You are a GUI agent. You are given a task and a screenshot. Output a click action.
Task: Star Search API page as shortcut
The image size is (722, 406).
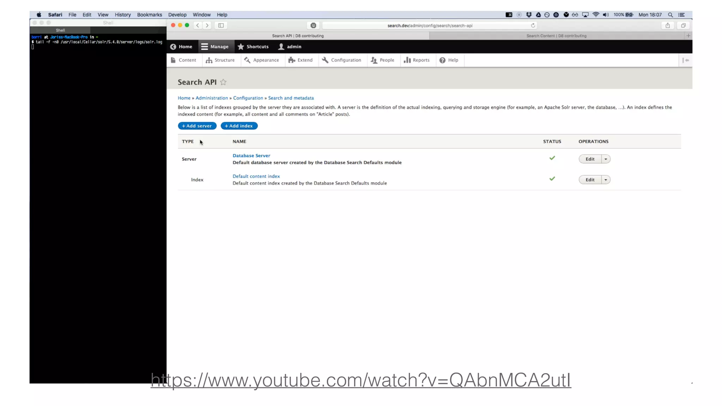click(223, 82)
